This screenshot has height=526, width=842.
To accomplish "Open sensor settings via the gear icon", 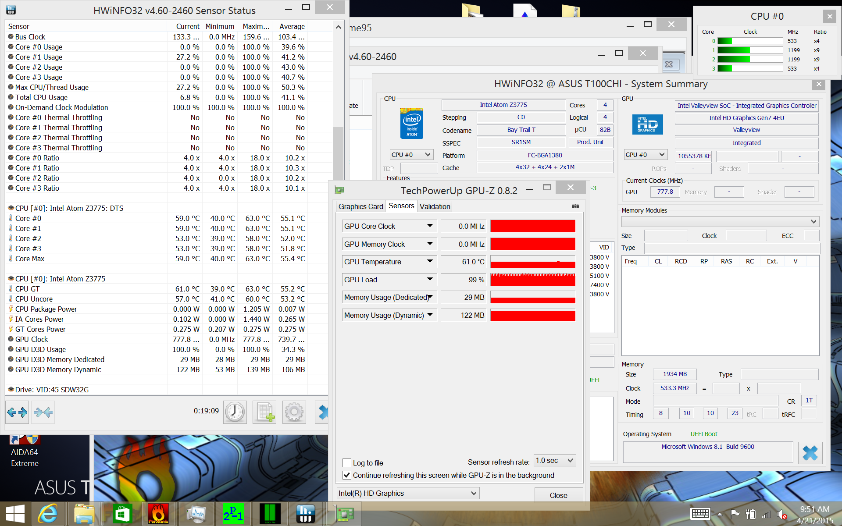I will pos(294,412).
